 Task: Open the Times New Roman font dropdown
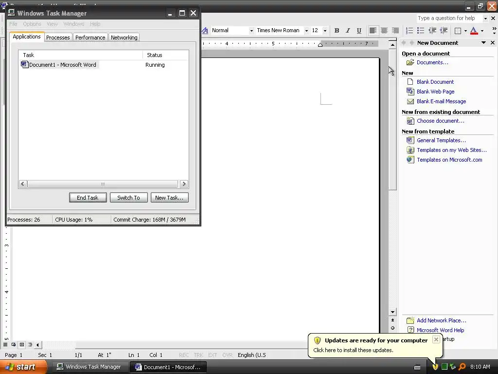306,31
